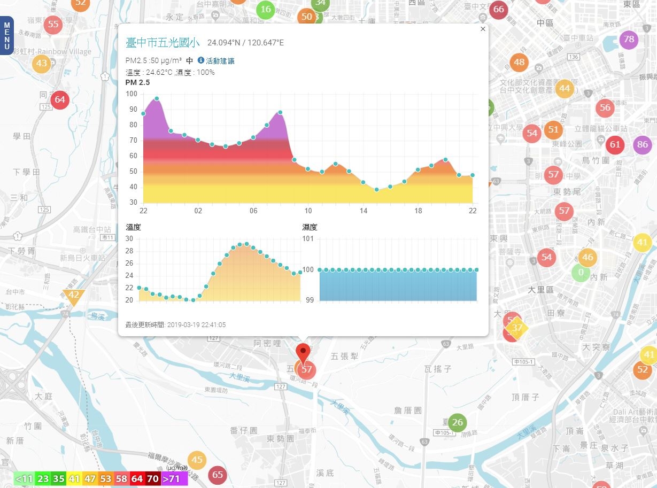Click the PM2.5 :50 μg/m³ reading text
Screen dimensions: 657x488
(153, 61)
